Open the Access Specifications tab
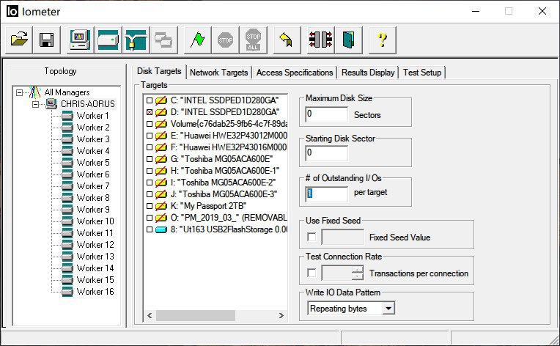Screen dimensions: 560x346 pyautogui.click(x=295, y=73)
